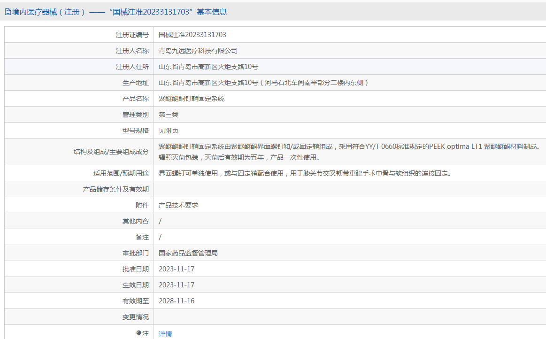This screenshot has height=339, width=546.
Task: Click the lightbulb icon next to 注
Action: (x=139, y=333)
